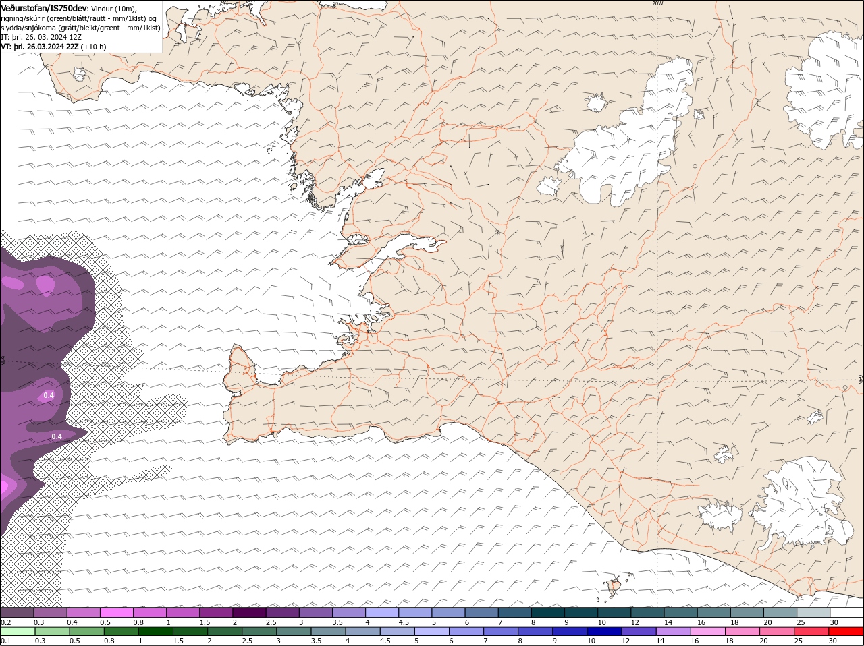Click the 'VT: þri. 26.03.2024 22Z' valid time
The height and width of the screenshot is (646, 864).
click(39, 47)
